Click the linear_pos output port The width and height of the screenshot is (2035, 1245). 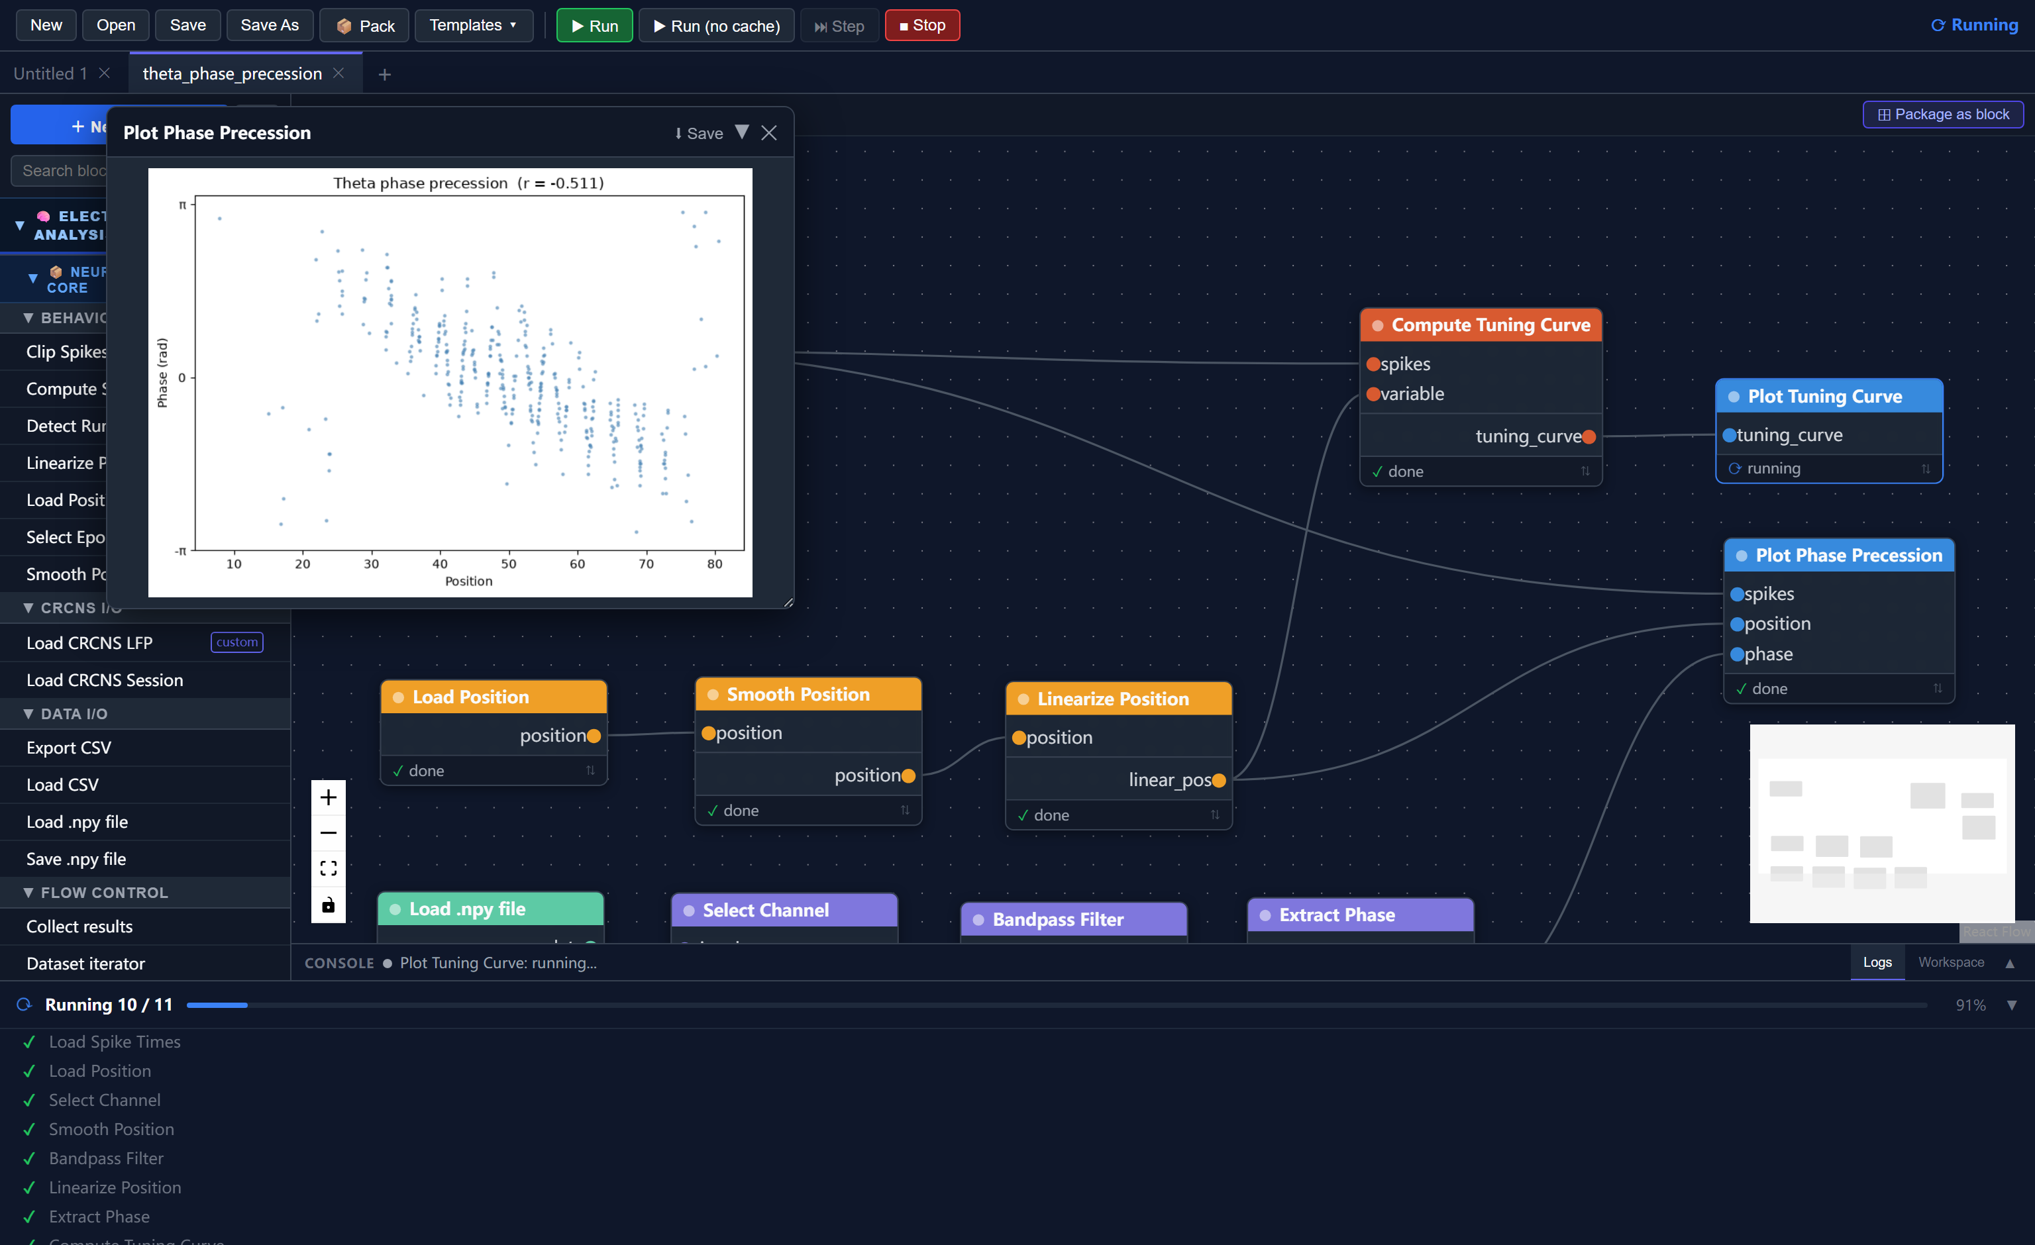(x=1219, y=779)
